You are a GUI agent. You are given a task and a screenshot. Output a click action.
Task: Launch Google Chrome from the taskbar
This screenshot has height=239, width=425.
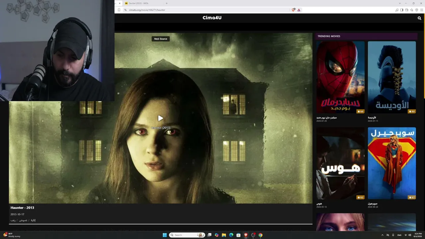pyautogui.click(x=260, y=235)
